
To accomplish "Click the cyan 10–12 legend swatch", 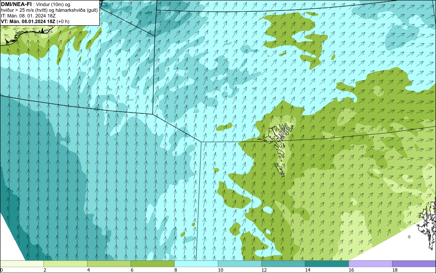I will [x=240, y=264].
